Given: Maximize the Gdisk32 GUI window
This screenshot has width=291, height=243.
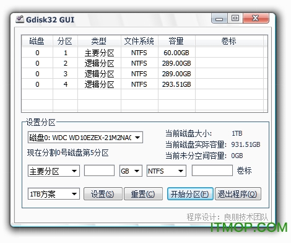Looking at the screenshot, I should coord(235,19).
